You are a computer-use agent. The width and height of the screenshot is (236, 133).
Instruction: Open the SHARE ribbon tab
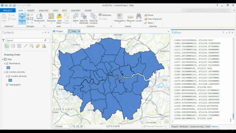(x=88, y=10)
